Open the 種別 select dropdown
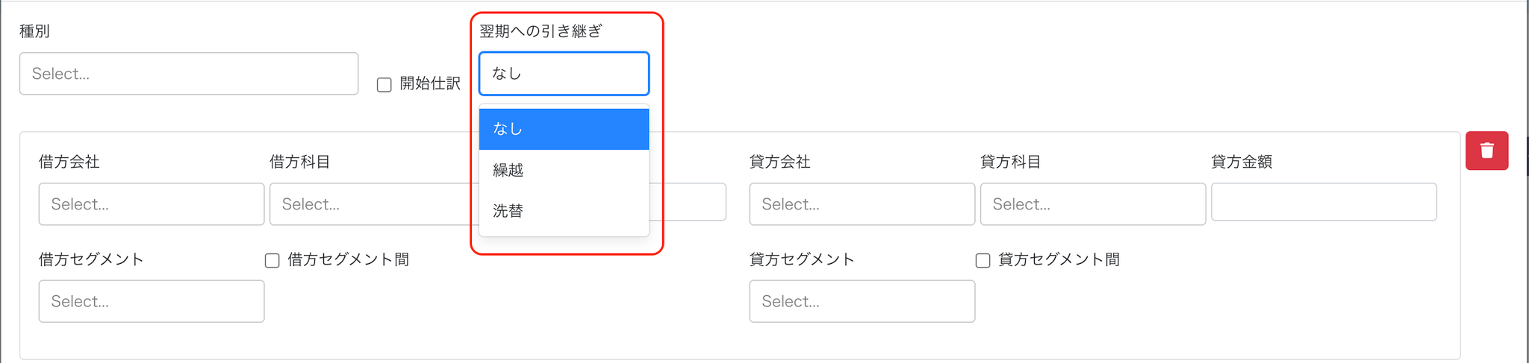The height and width of the screenshot is (363, 1529). tap(189, 74)
